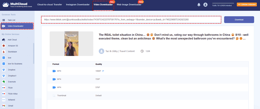This screenshot has width=260, height=109.
Task: Click the video icon in 576P row
Action: 54,87
